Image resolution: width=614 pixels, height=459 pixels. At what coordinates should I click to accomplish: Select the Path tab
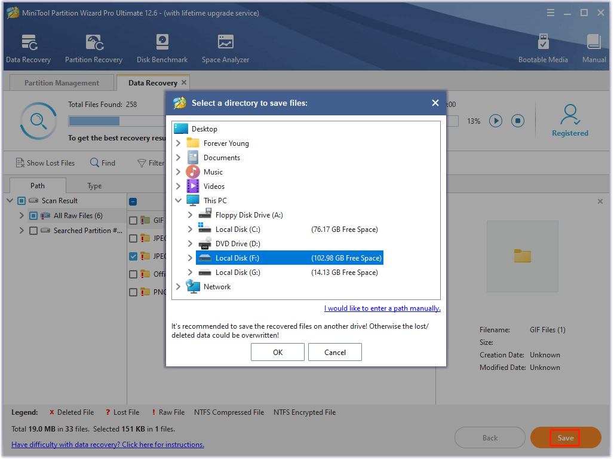click(38, 186)
